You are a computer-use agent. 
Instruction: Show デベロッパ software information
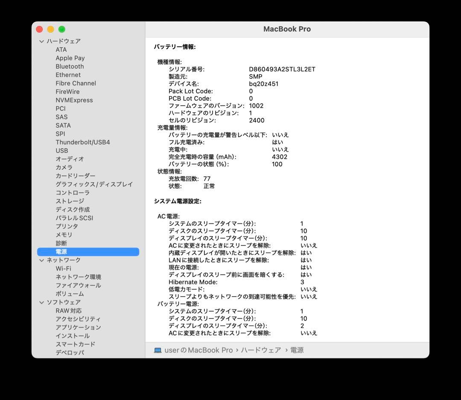(71, 353)
